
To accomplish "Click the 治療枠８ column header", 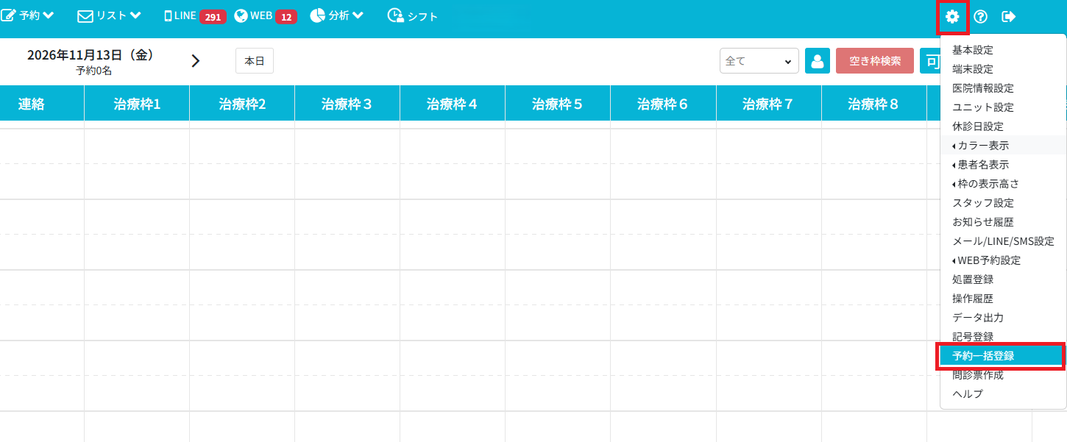I will tap(873, 104).
